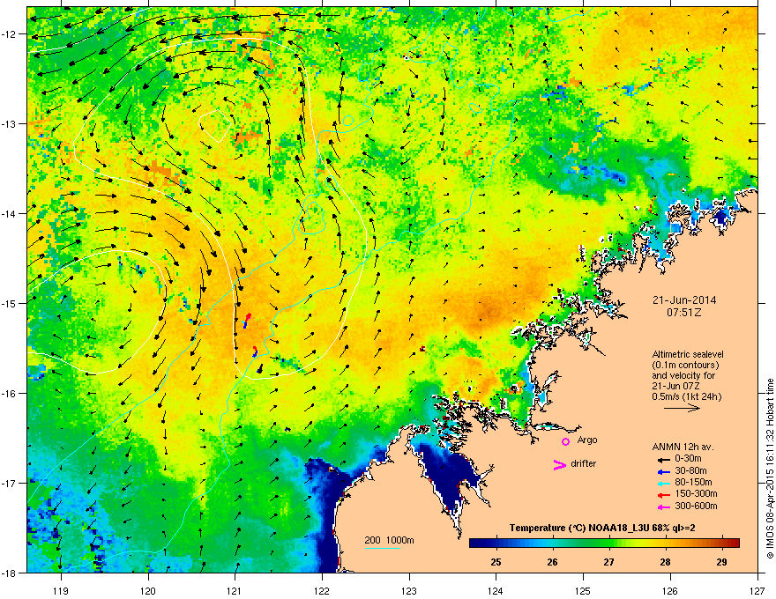Click the cyan 200 1000m isobath legend line
Viewport: 776px width, 599px height.
(x=383, y=548)
